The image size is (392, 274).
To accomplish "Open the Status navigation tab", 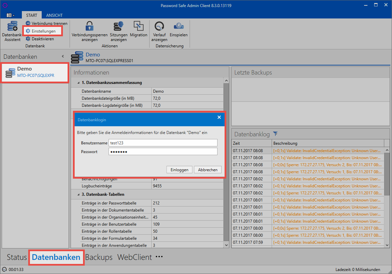I will click(17, 257).
